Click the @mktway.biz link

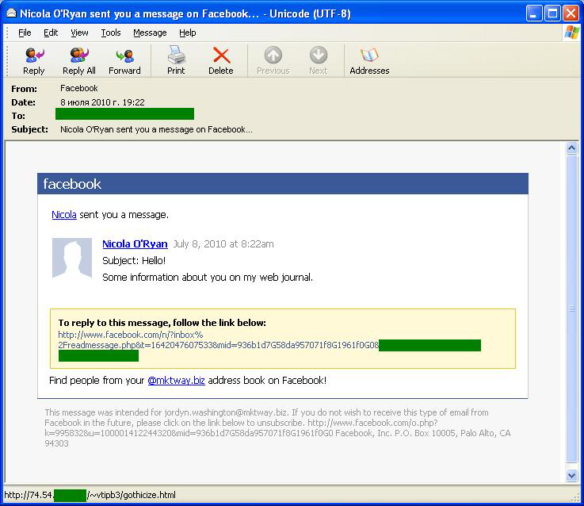176,381
